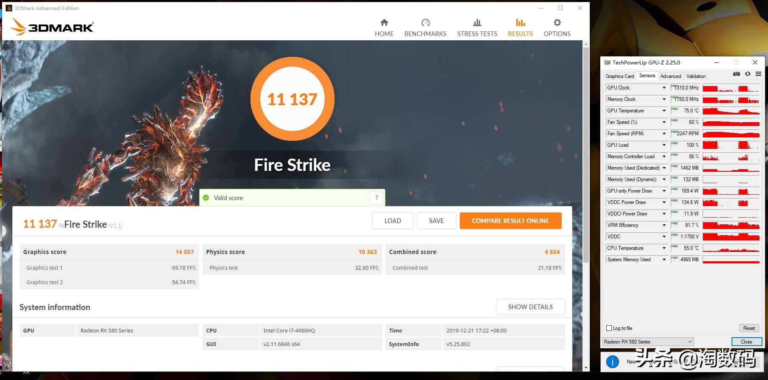Screen dimensions: 768x380
Task: Expand GPU Load sensor dropdown
Action: click(664, 145)
